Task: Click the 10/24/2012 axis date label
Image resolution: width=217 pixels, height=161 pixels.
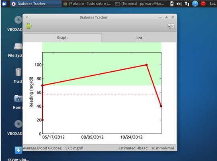Action: 131,137
